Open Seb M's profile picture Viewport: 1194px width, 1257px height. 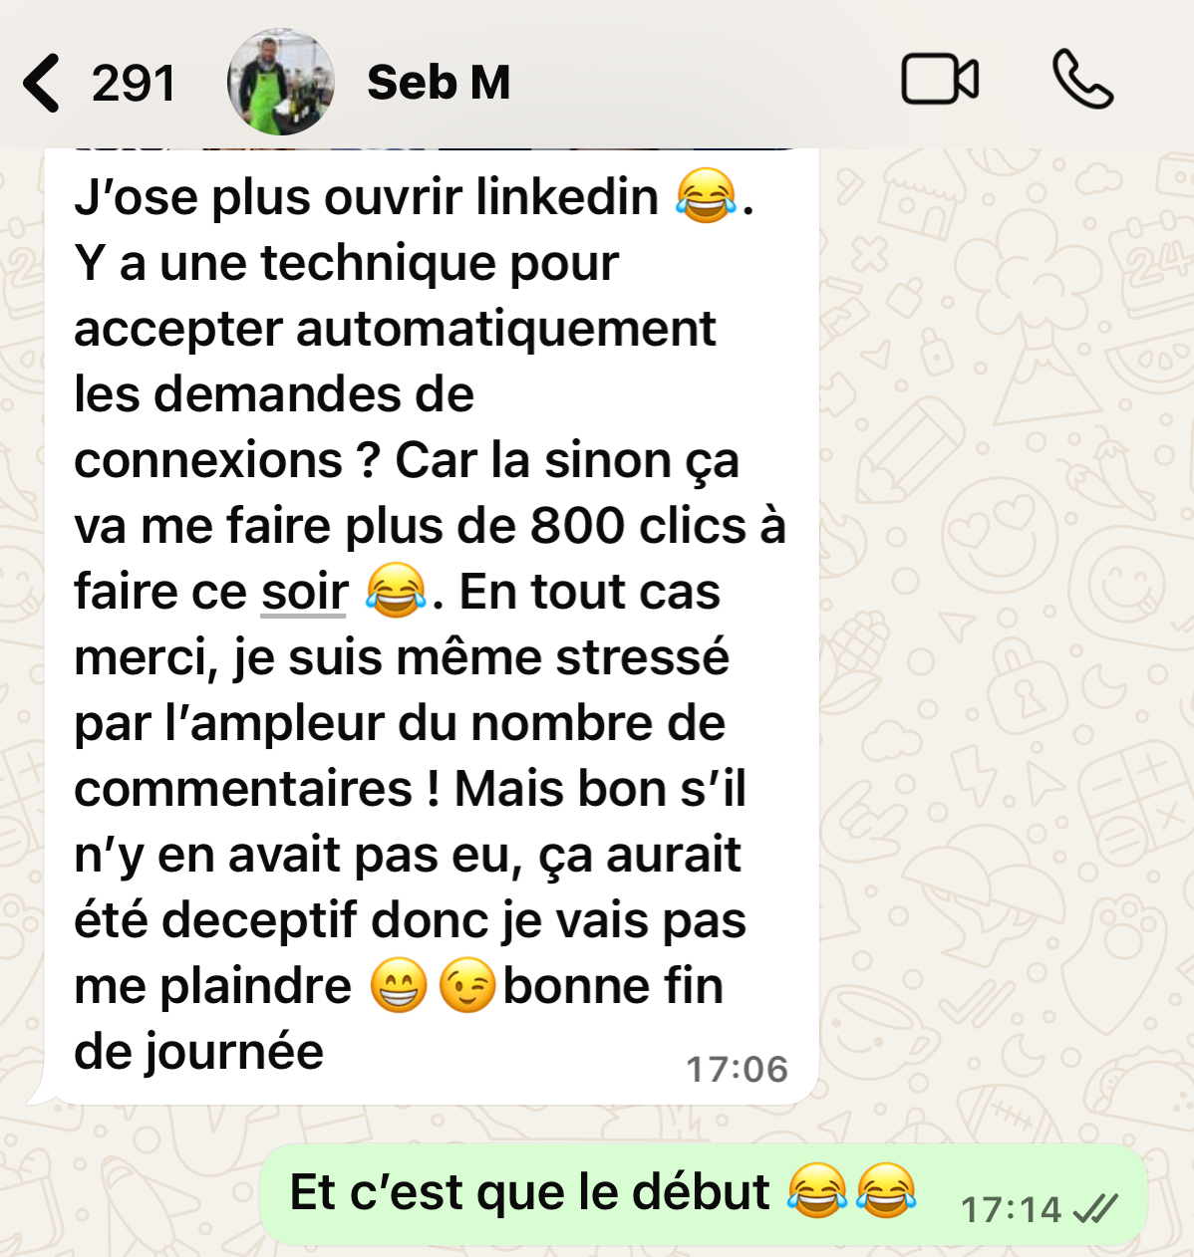click(x=281, y=82)
